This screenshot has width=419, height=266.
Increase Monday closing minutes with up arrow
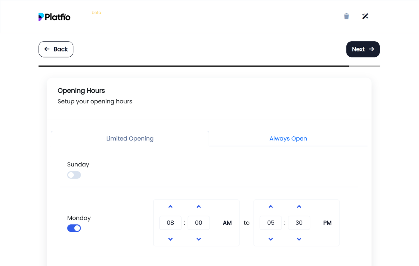(299, 207)
